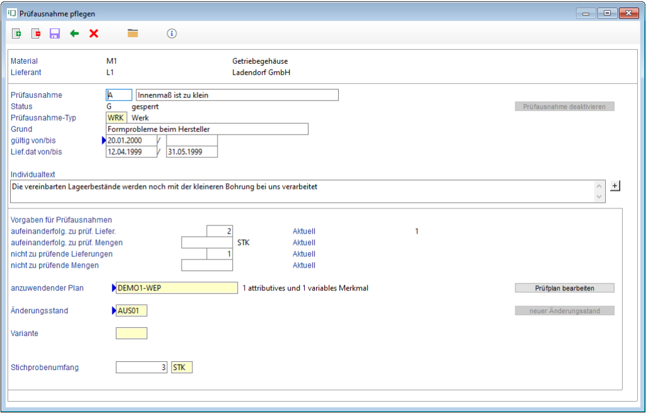The image size is (646, 413).
Task: Click the Prüfplan bearbeiten button
Action: click(x=565, y=288)
